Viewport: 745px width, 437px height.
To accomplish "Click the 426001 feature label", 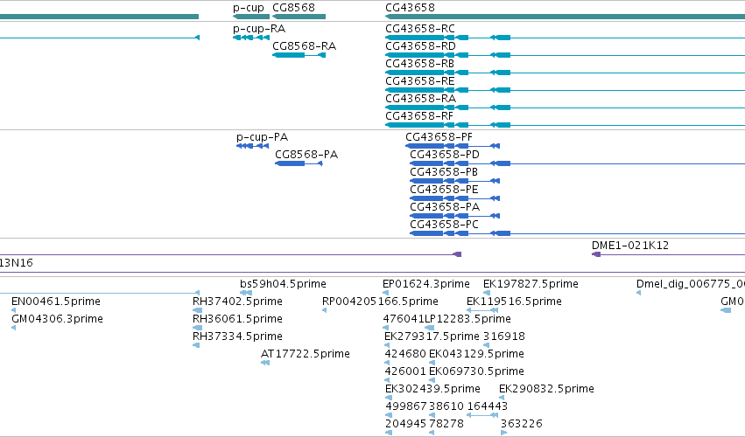I will click(404, 372).
